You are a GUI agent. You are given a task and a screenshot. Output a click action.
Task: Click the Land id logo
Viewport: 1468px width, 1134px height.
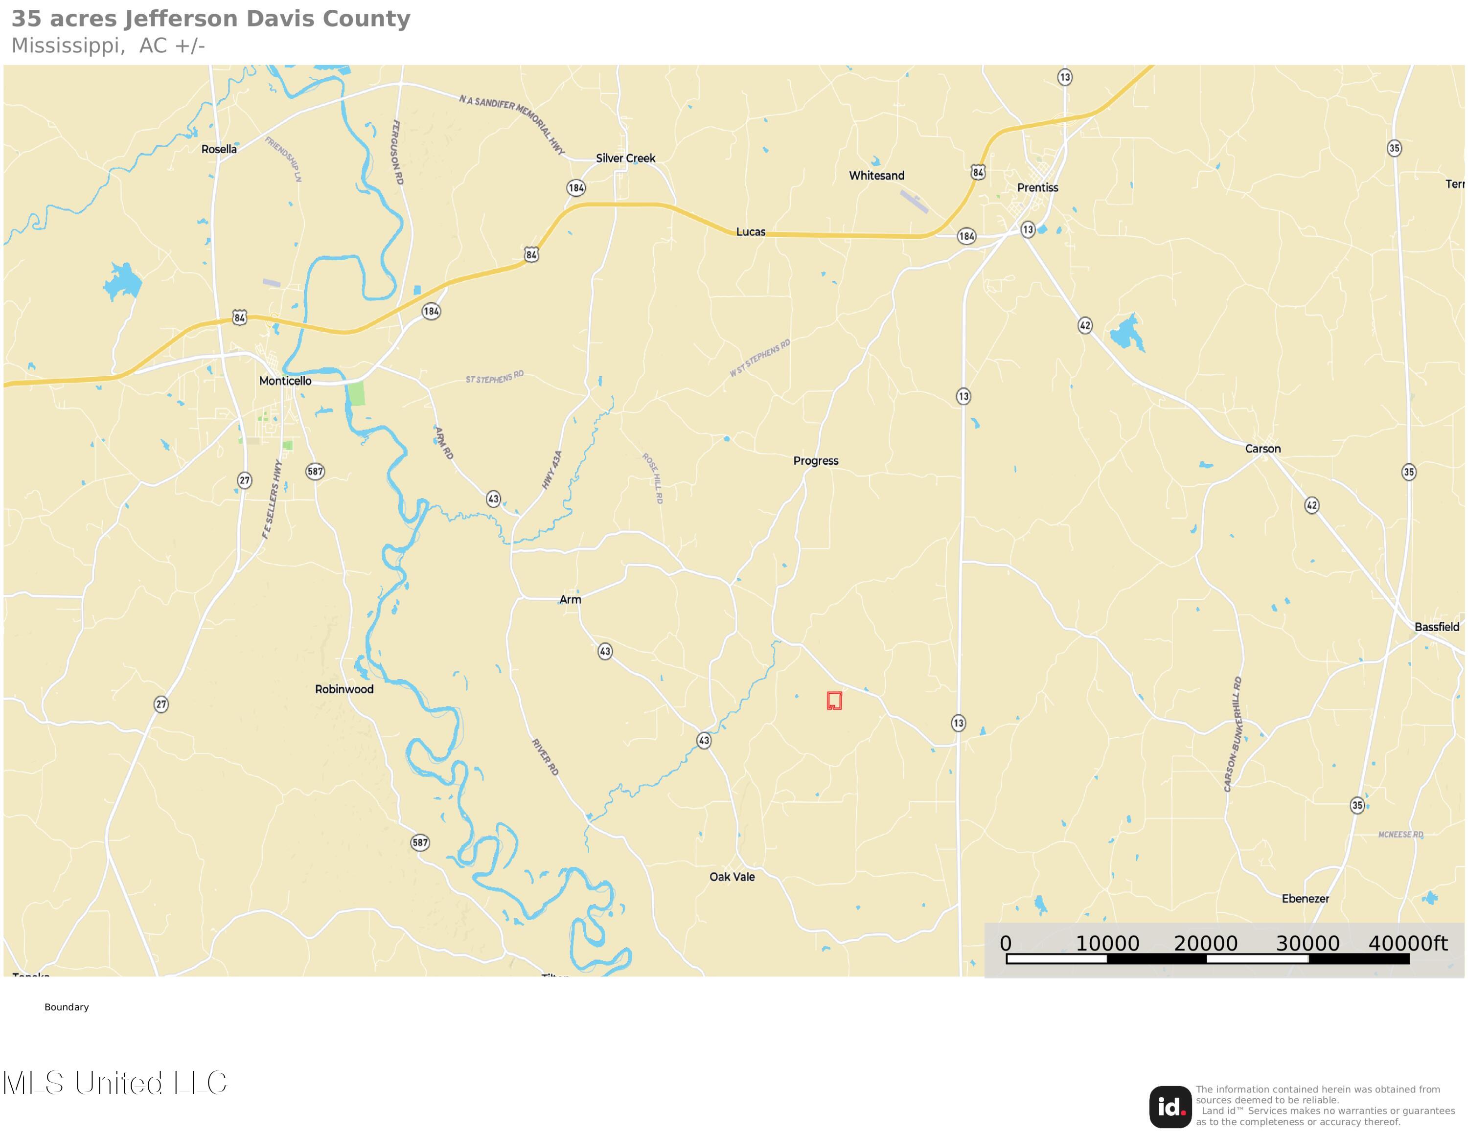point(1170,1107)
